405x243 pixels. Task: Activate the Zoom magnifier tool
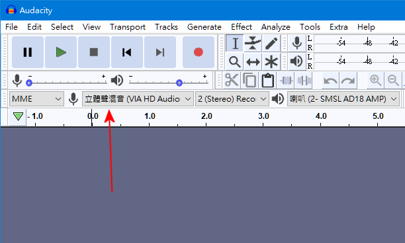(x=234, y=62)
